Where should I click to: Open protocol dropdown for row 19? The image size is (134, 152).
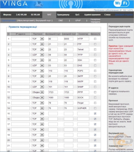click(x=37, y=135)
